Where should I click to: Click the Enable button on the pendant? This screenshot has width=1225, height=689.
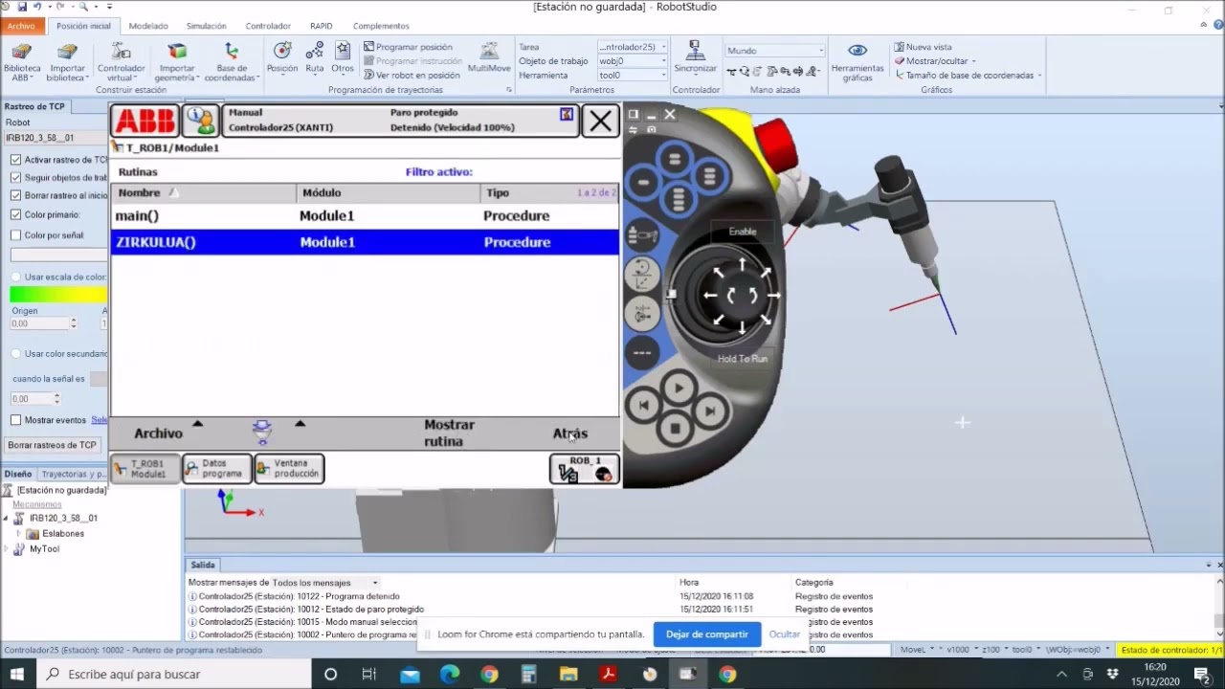(743, 232)
